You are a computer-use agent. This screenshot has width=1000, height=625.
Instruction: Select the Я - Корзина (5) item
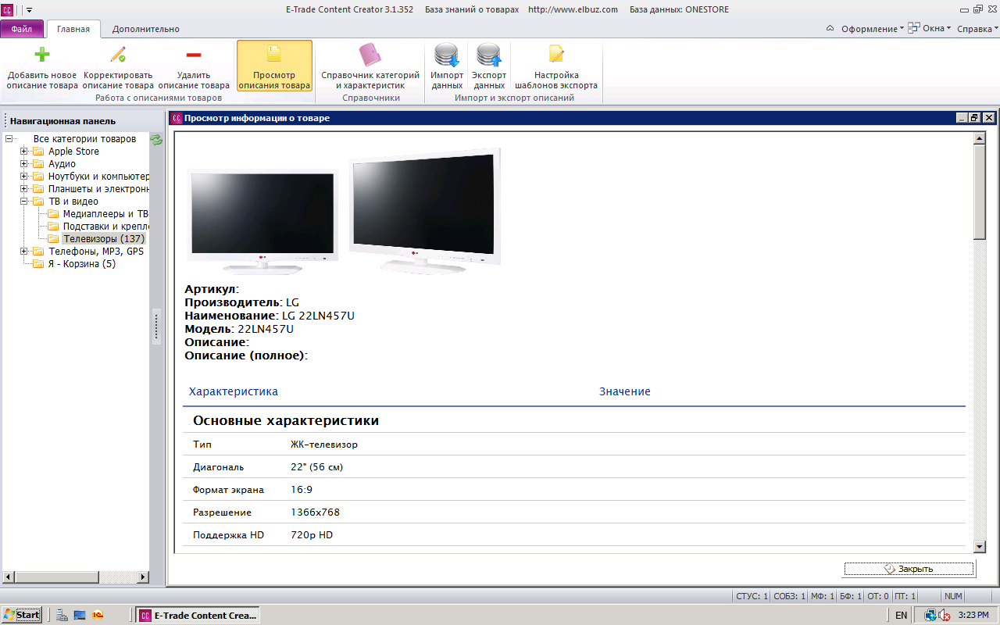(81, 264)
